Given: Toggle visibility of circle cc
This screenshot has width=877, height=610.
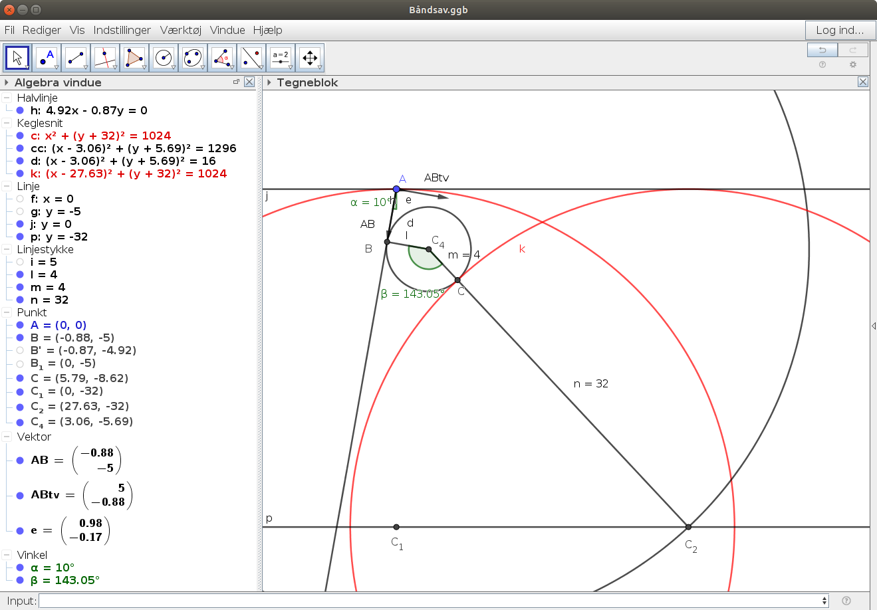Looking at the screenshot, I should [20, 148].
